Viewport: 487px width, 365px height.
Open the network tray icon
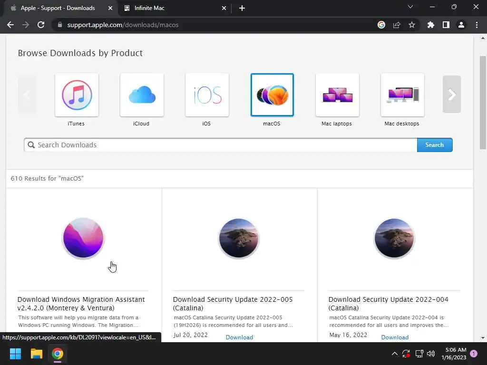point(419,354)
